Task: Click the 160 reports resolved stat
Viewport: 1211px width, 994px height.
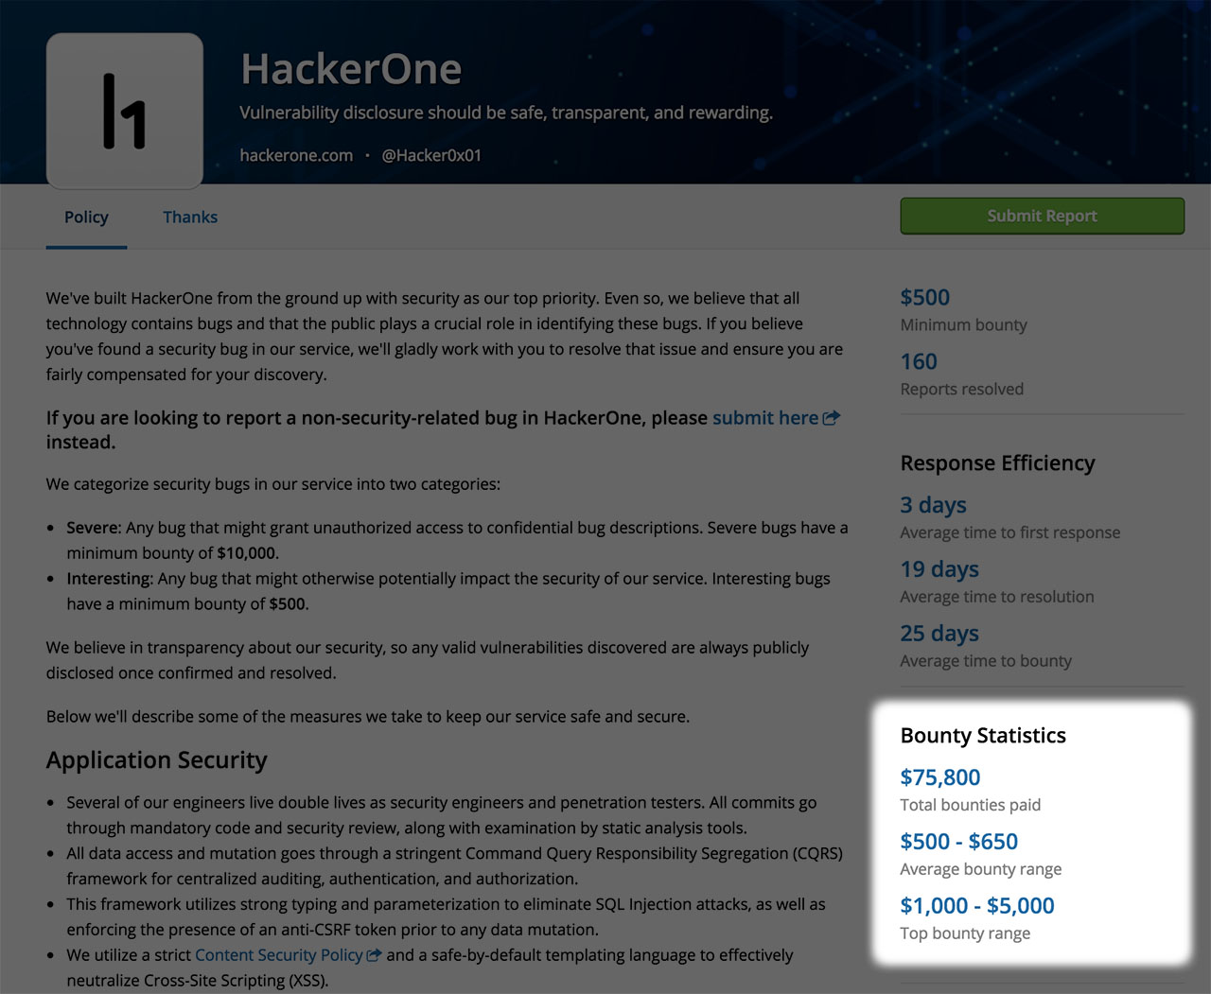Action: point(918,361)
